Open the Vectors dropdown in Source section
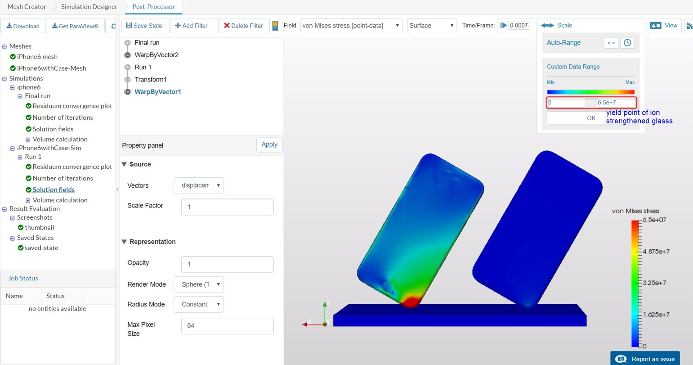The height and width of the screenshot is (365, 693). click(198, 185)
